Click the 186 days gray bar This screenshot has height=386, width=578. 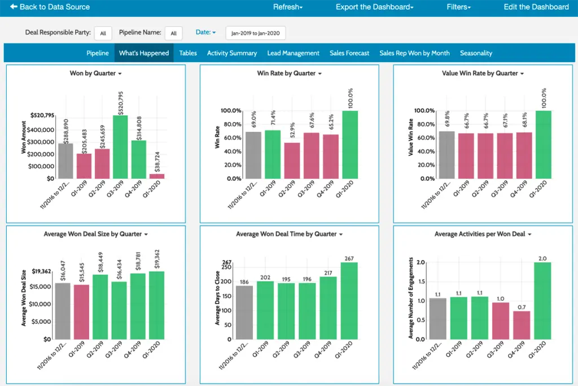[244, 313]
